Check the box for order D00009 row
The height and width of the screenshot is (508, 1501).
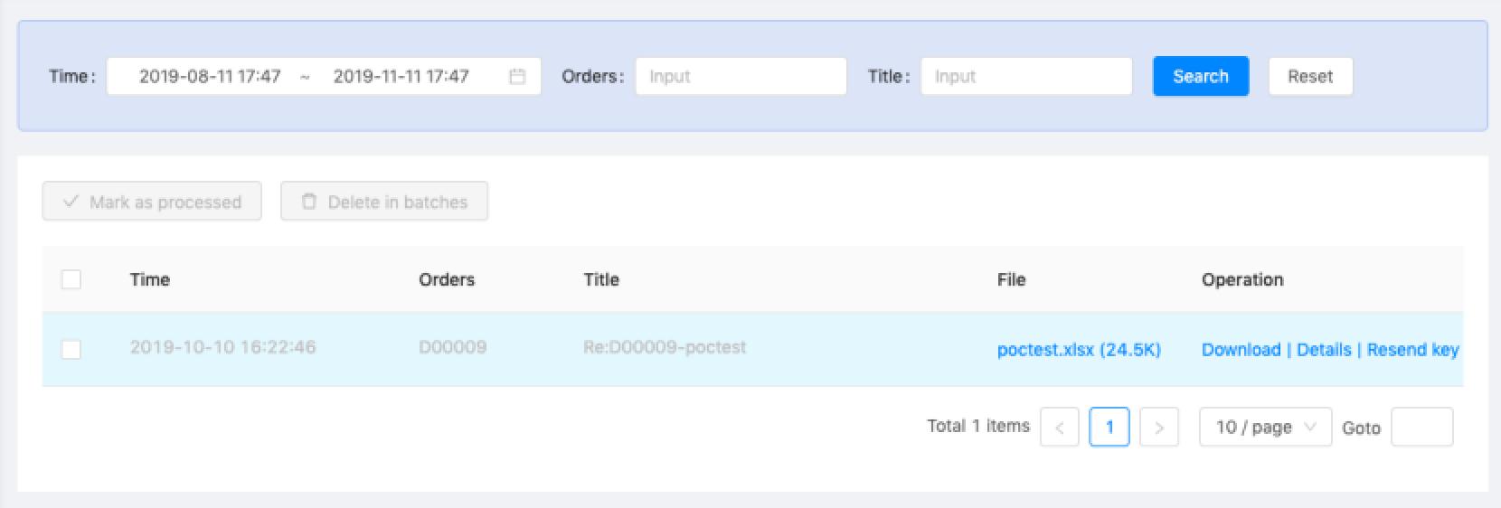point(71,349)
